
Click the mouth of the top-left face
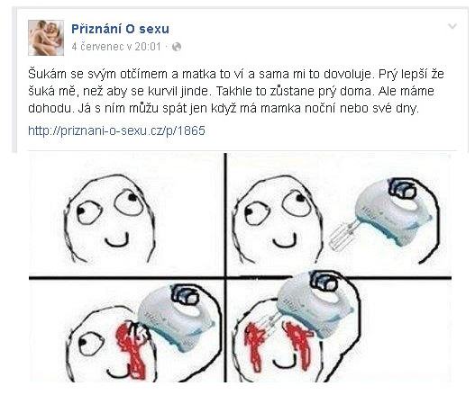[x=117, y=240]
